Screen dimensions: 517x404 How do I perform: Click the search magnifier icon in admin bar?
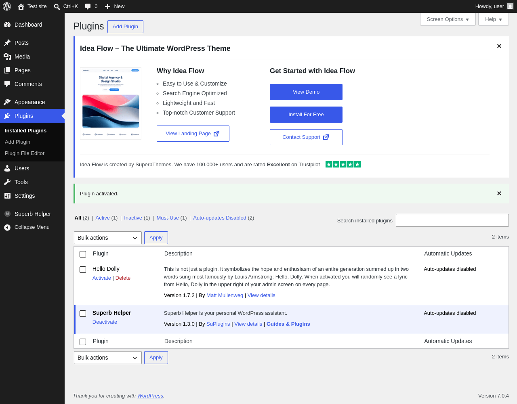57,6
